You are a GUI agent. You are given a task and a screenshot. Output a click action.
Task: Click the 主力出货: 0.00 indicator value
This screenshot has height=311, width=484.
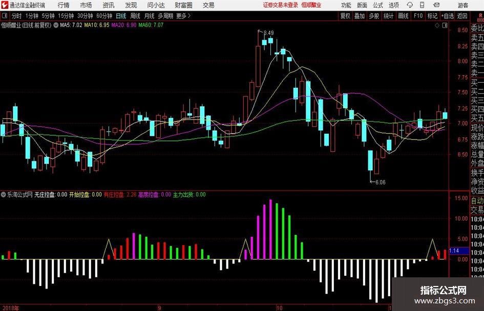189,195
